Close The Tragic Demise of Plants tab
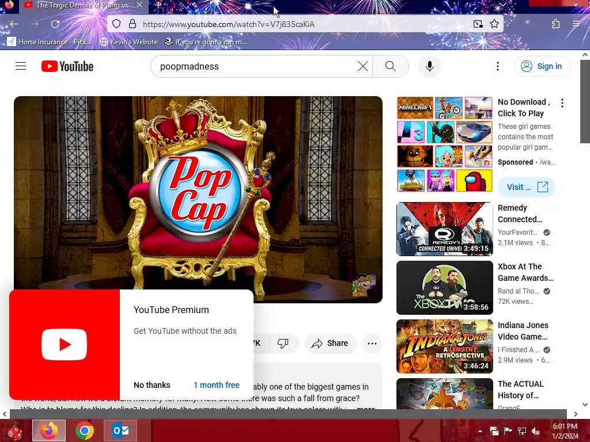 tap(139, 5)
